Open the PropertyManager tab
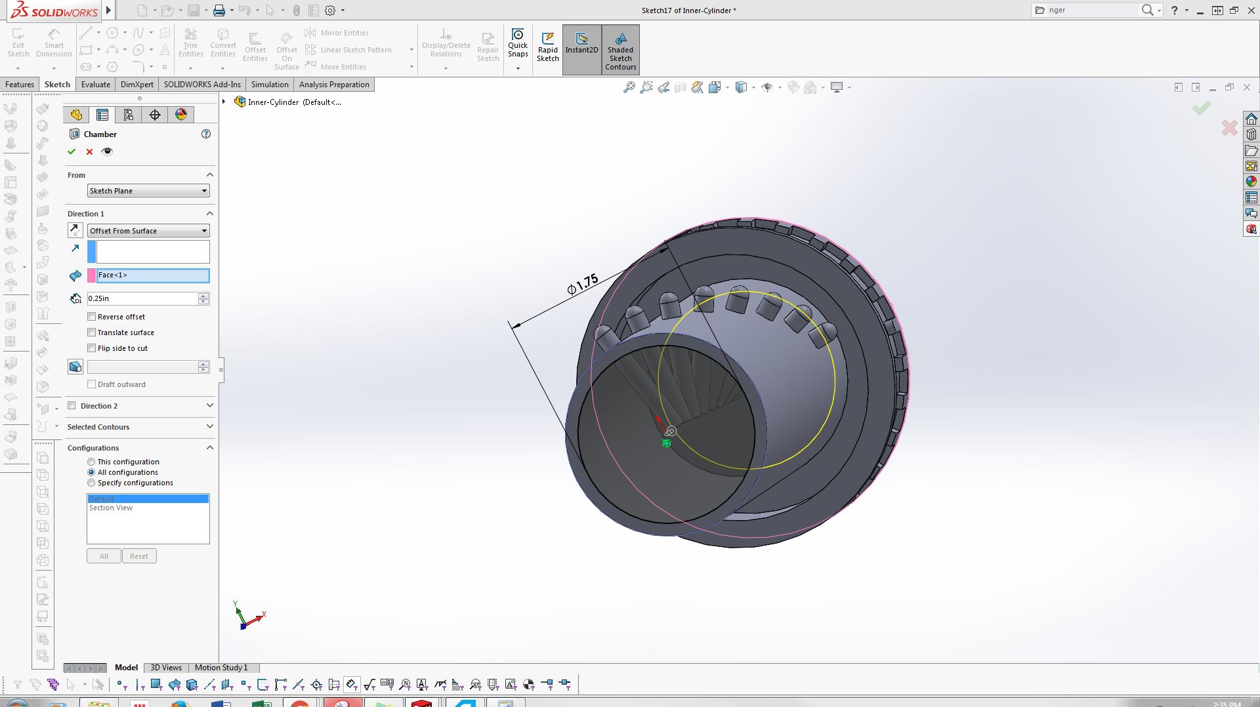 pyautogui.click(x=102, y=115)
